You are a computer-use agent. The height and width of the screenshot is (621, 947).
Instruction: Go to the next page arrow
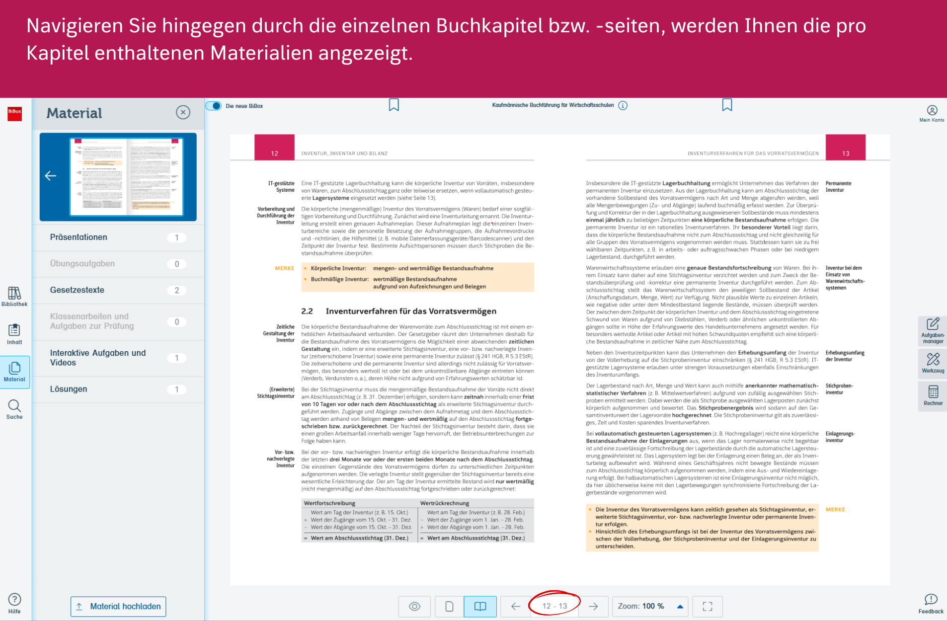593,606
